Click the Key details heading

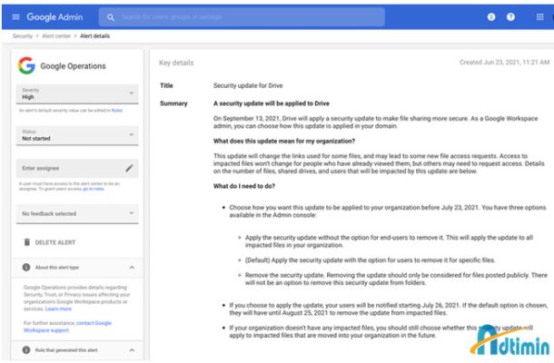(x=176, y=63)
